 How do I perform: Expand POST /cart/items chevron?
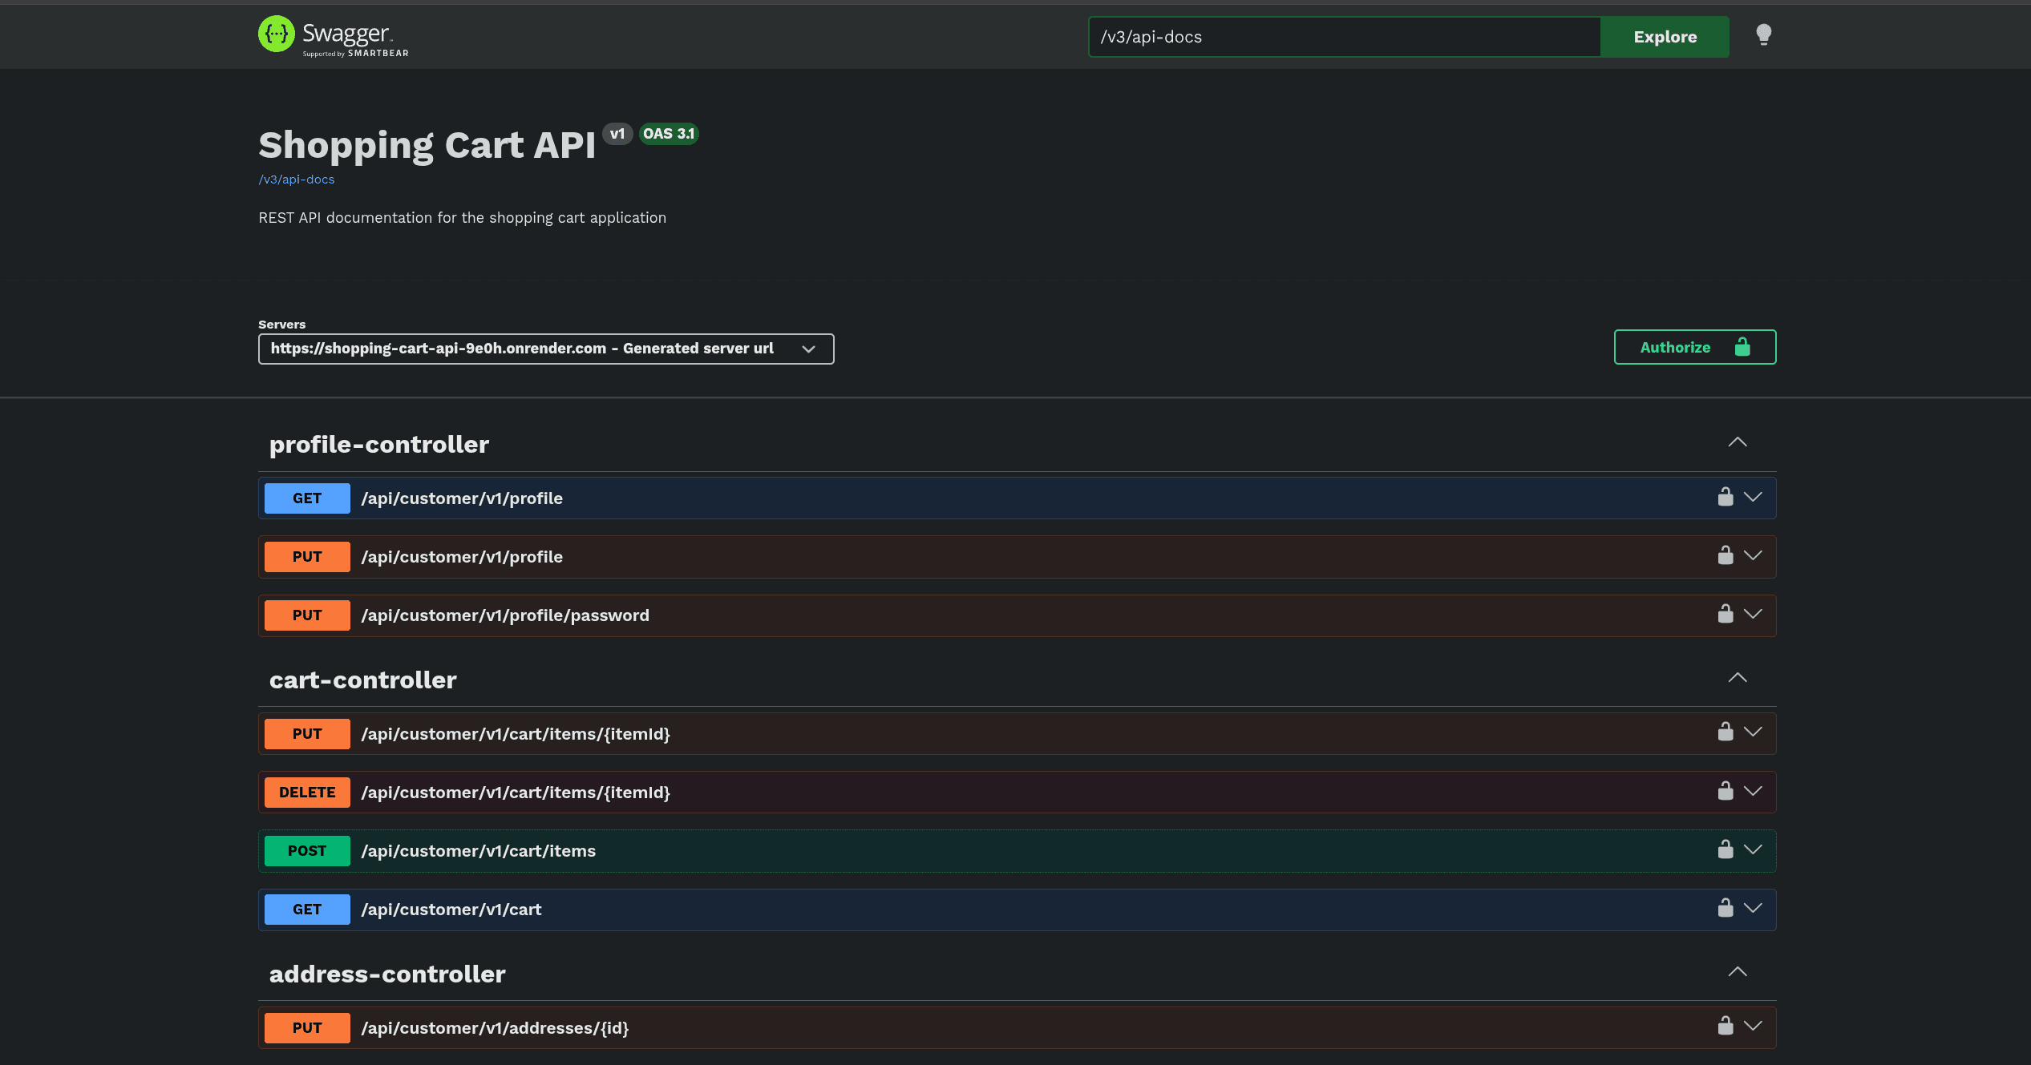pyautogui.click(x=1753, y=850)
